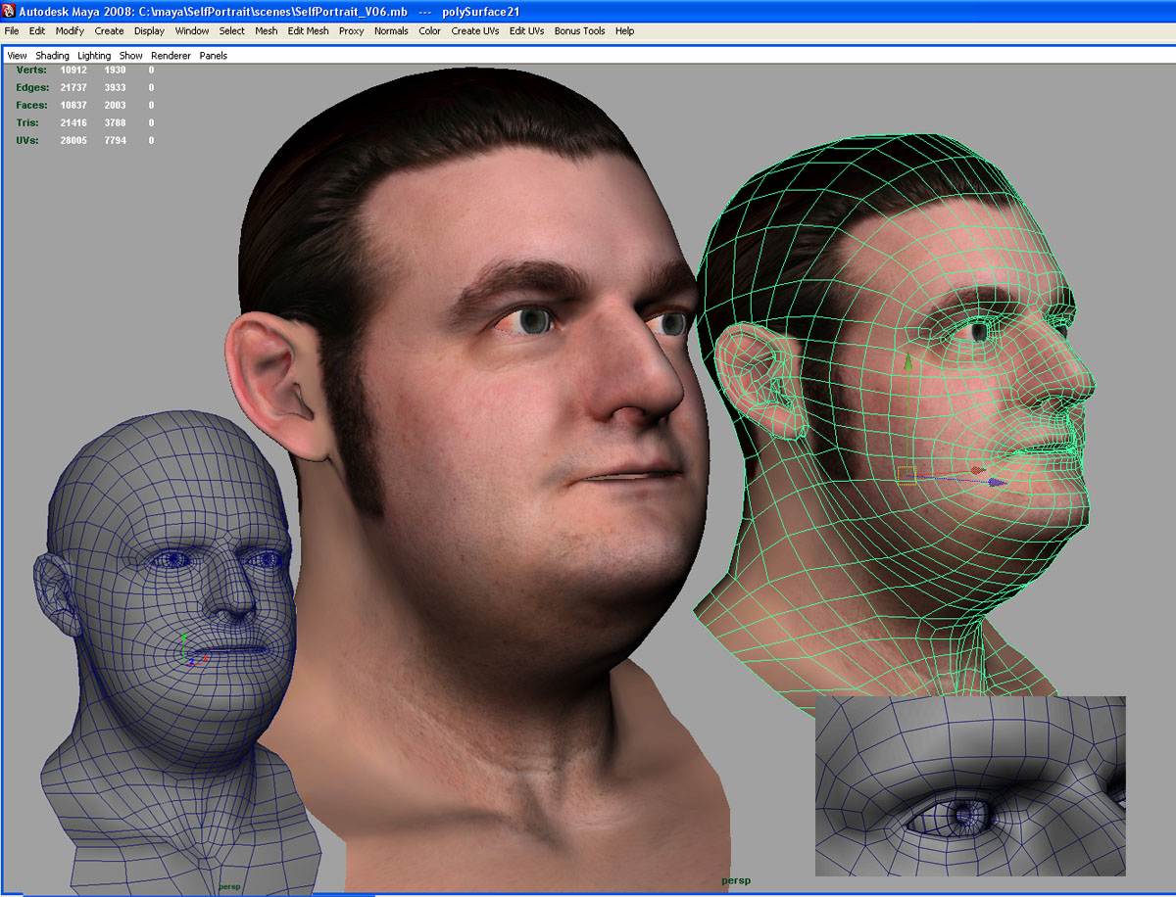1176x897 pixels.
Task: Click the selected faces value 2003
Action: [116, 106]
